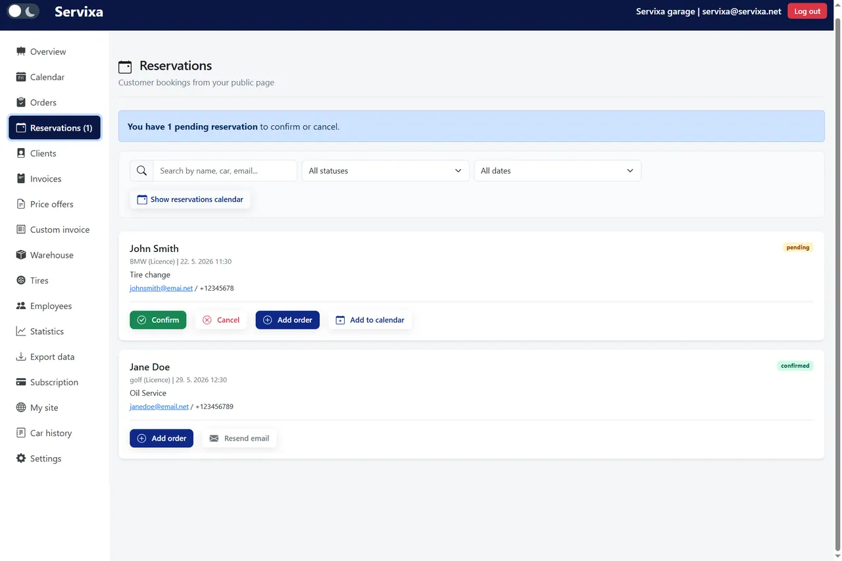Toggle the dark mode switch

pyautogui.click(x=23, y=11)
